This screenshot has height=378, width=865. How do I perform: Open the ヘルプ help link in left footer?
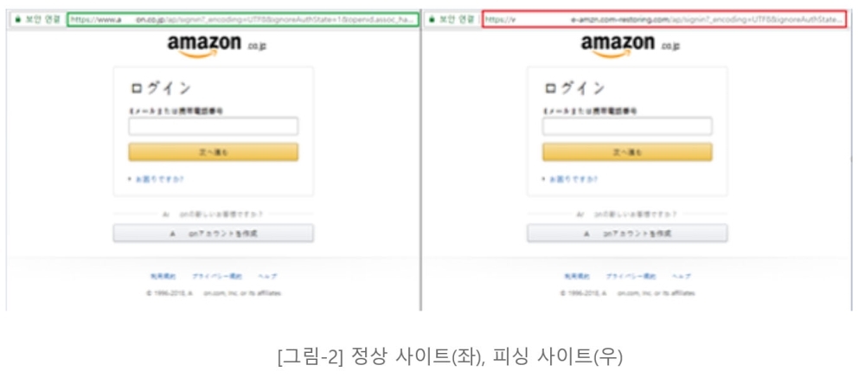coord(267,277)
